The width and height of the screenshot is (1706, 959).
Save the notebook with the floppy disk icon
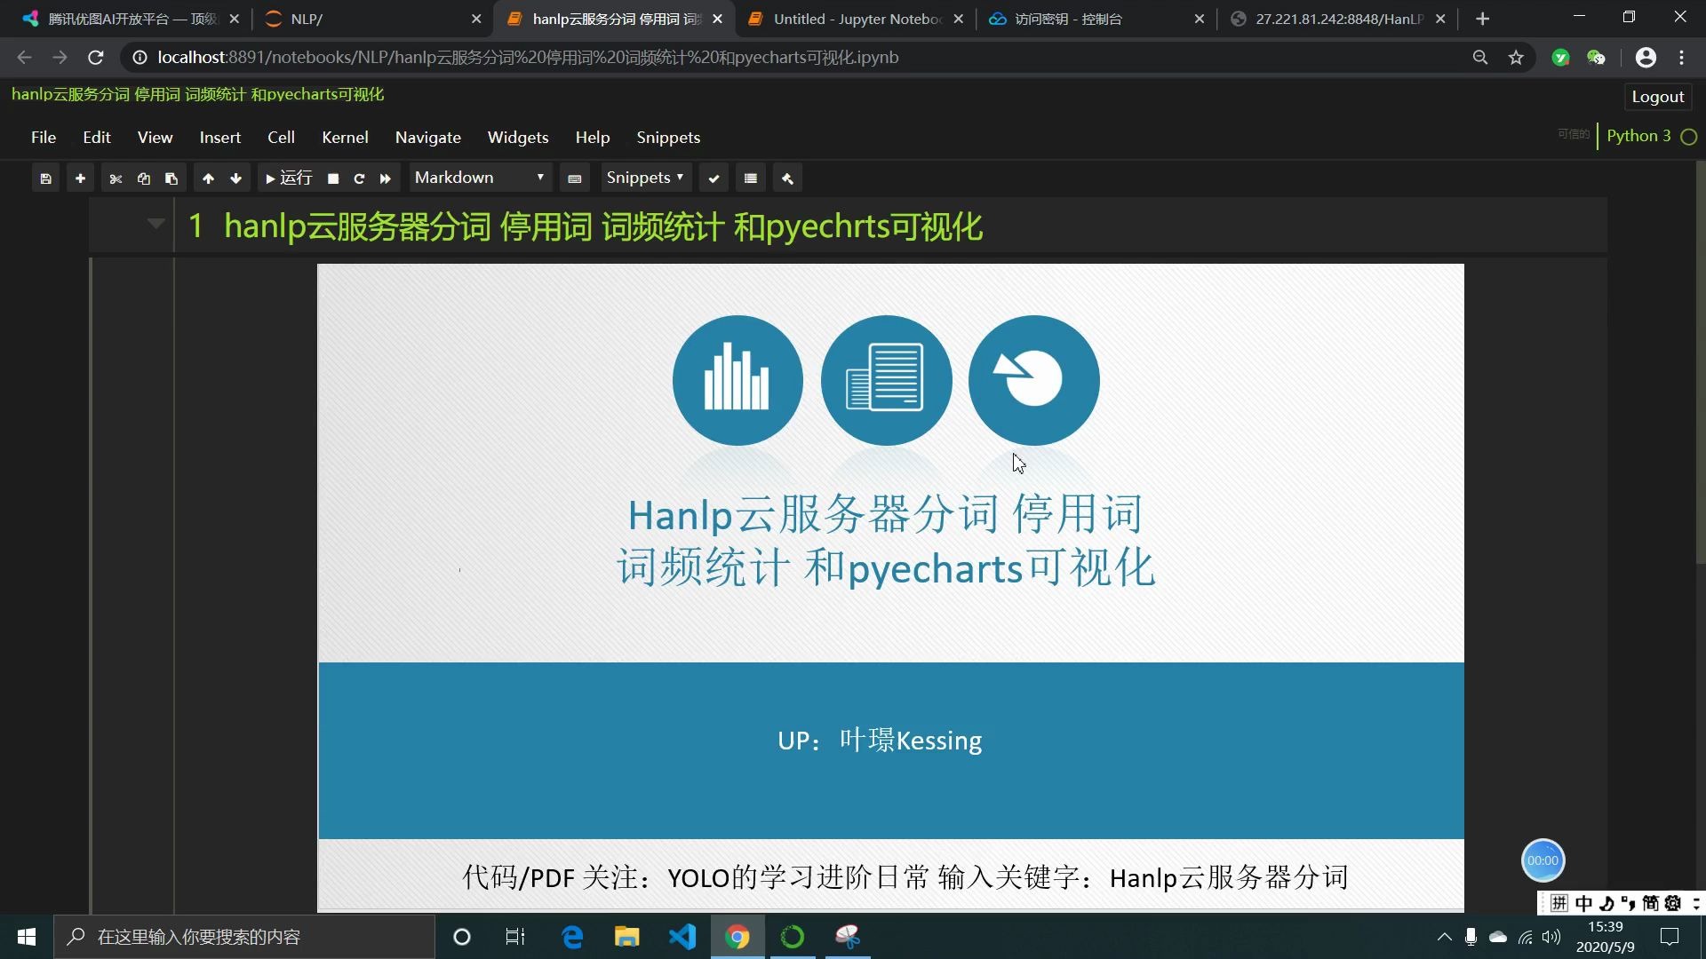45,178
